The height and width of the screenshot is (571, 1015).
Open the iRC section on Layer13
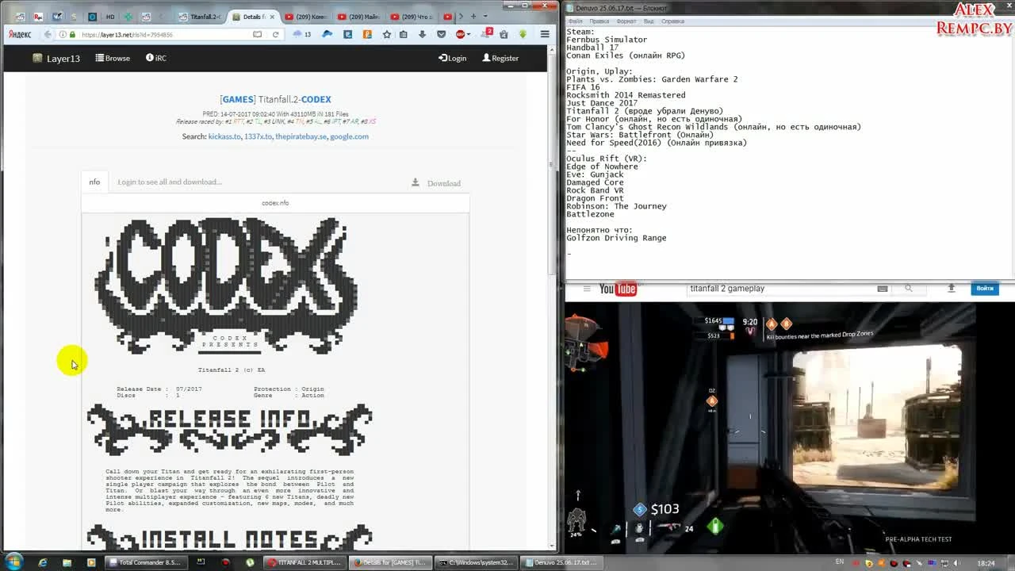click(x=155, y=57)
